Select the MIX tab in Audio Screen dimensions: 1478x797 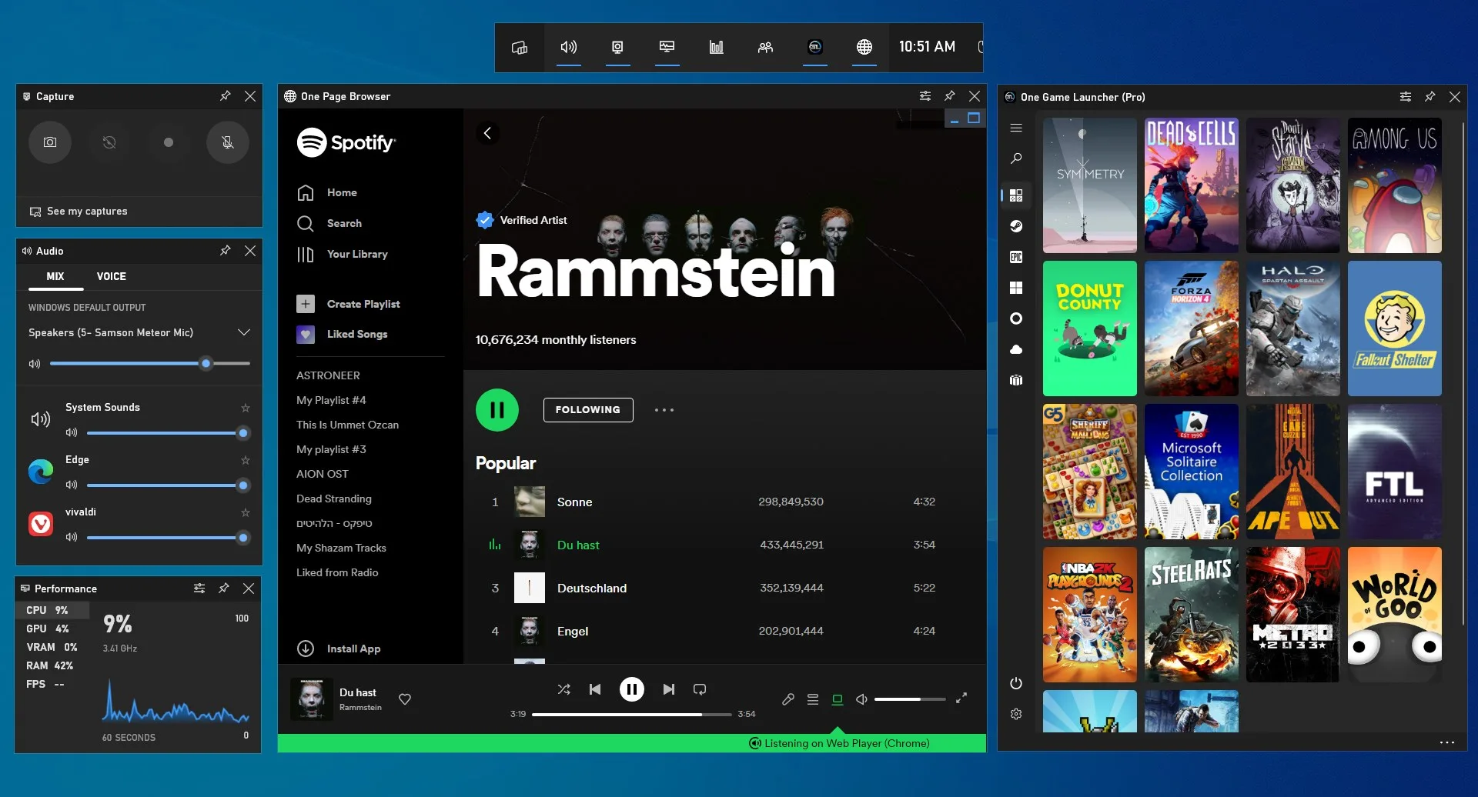(x=55, y=276)
